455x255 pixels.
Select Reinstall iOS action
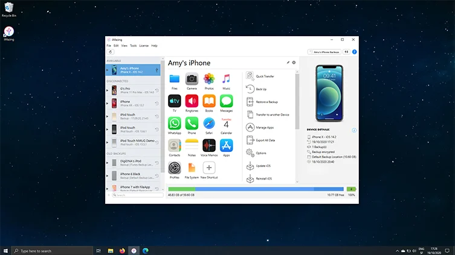coord(259,178)
